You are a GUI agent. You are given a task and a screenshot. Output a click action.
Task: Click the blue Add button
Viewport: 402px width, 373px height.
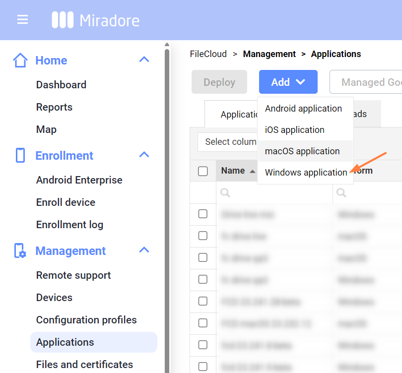288,82
